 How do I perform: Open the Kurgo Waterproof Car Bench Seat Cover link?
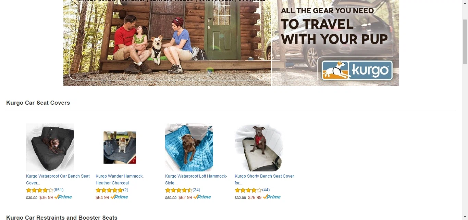[58, 180]
